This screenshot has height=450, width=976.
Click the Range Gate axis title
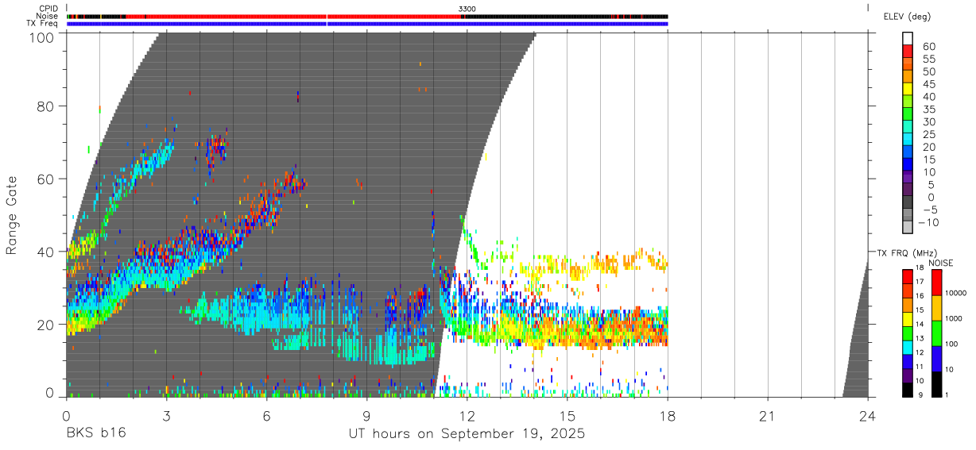point(12,215)
